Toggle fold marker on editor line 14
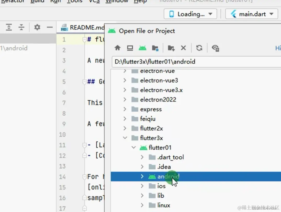Screen dimensions: 281x212 tap(85, 177)
